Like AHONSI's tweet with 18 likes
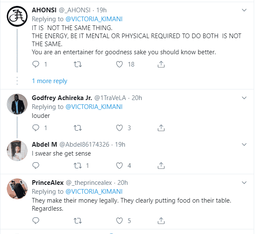This screenshot has height=234, width=255. click(x=119, y=64)
